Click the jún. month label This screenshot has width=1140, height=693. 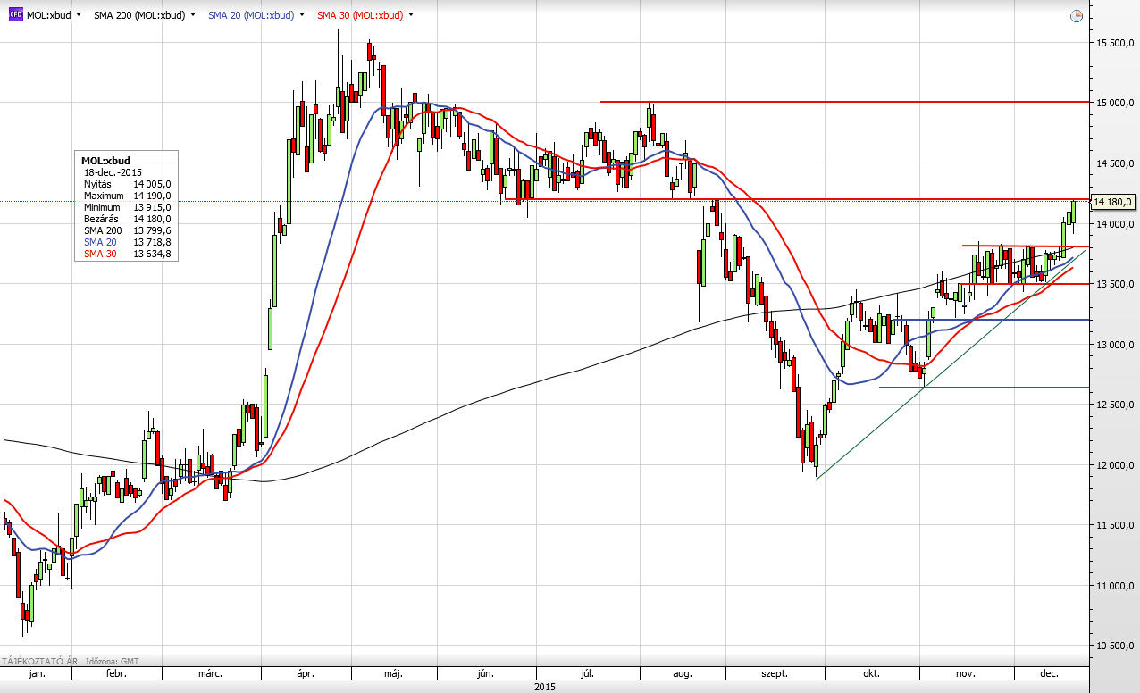pos(486,673)
